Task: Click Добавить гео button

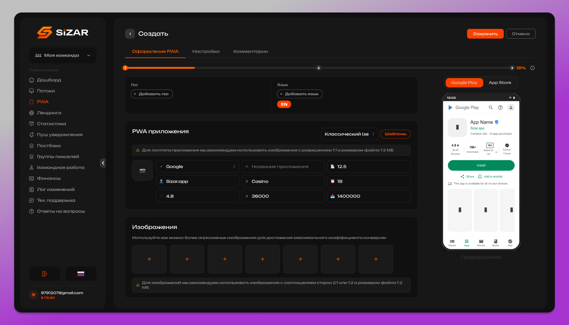Action: tap(152, 94)
